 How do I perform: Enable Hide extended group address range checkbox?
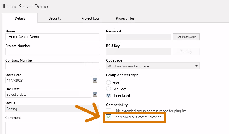[x=109, y=111]
